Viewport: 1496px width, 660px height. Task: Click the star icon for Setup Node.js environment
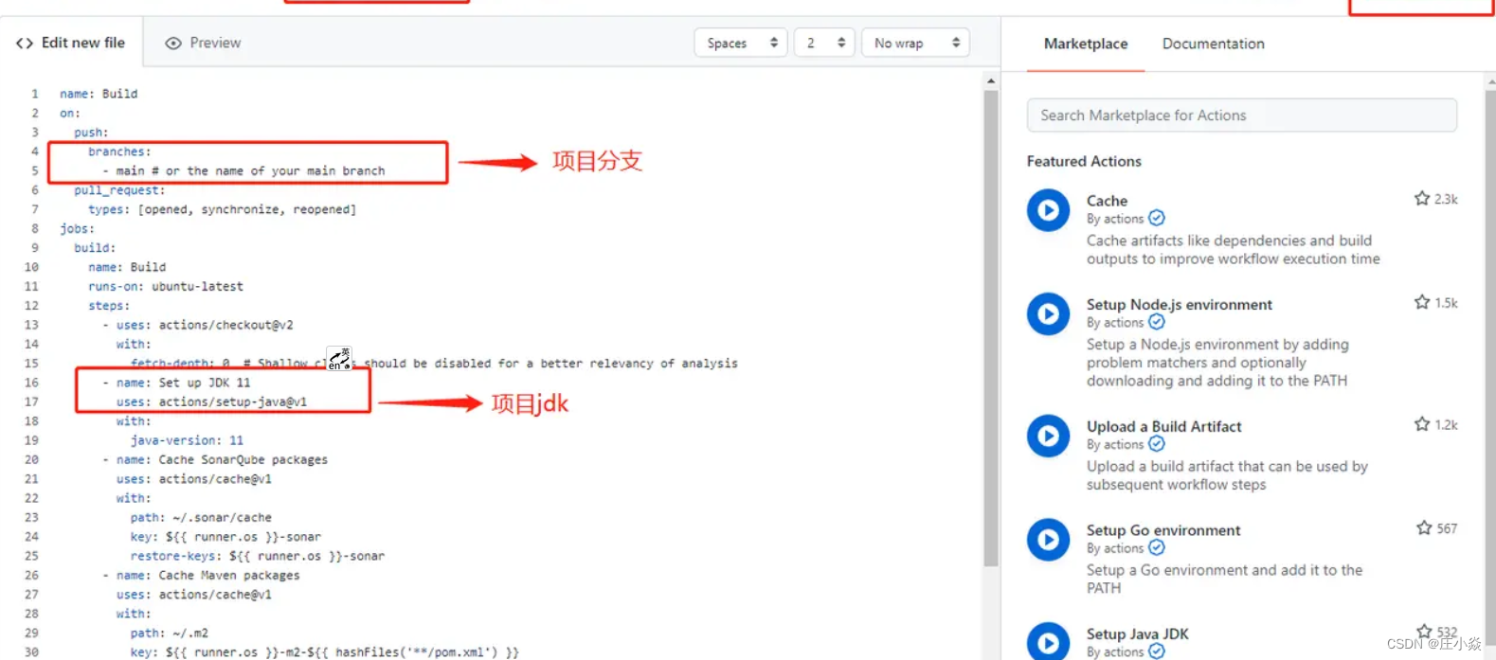coord(1421,302)
